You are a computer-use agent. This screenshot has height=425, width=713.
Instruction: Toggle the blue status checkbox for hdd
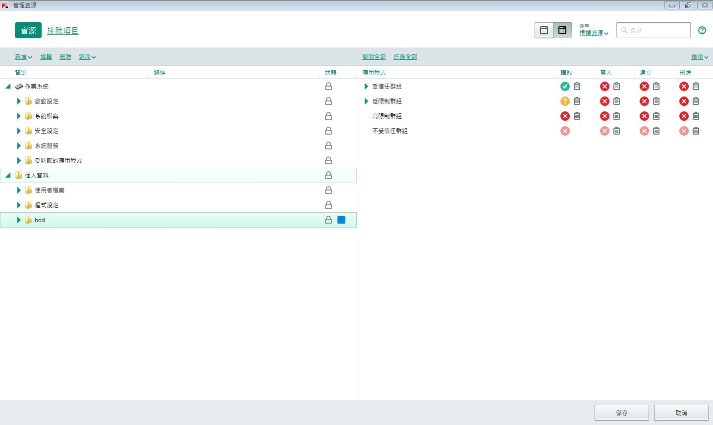point(341,220)
